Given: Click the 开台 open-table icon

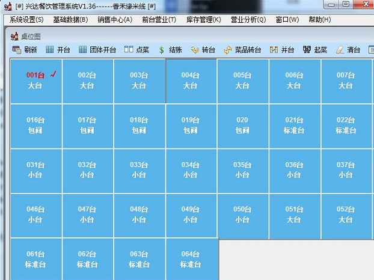Looking at the screenshot, I should point(50,49).
